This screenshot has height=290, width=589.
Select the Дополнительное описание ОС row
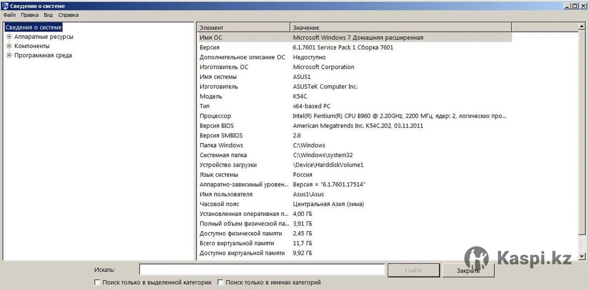point(354,57)
